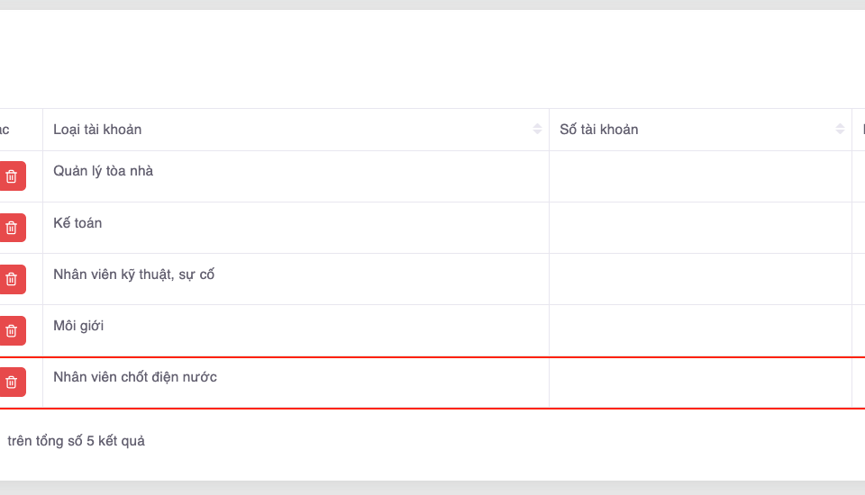Click the Môi giới cell text
This screenshot has width=865, height=495.
[78, 326]
